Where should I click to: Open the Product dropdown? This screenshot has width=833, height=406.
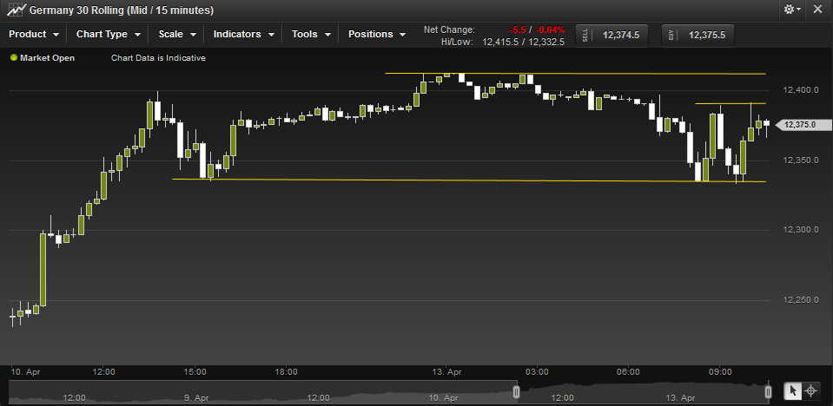34,35
